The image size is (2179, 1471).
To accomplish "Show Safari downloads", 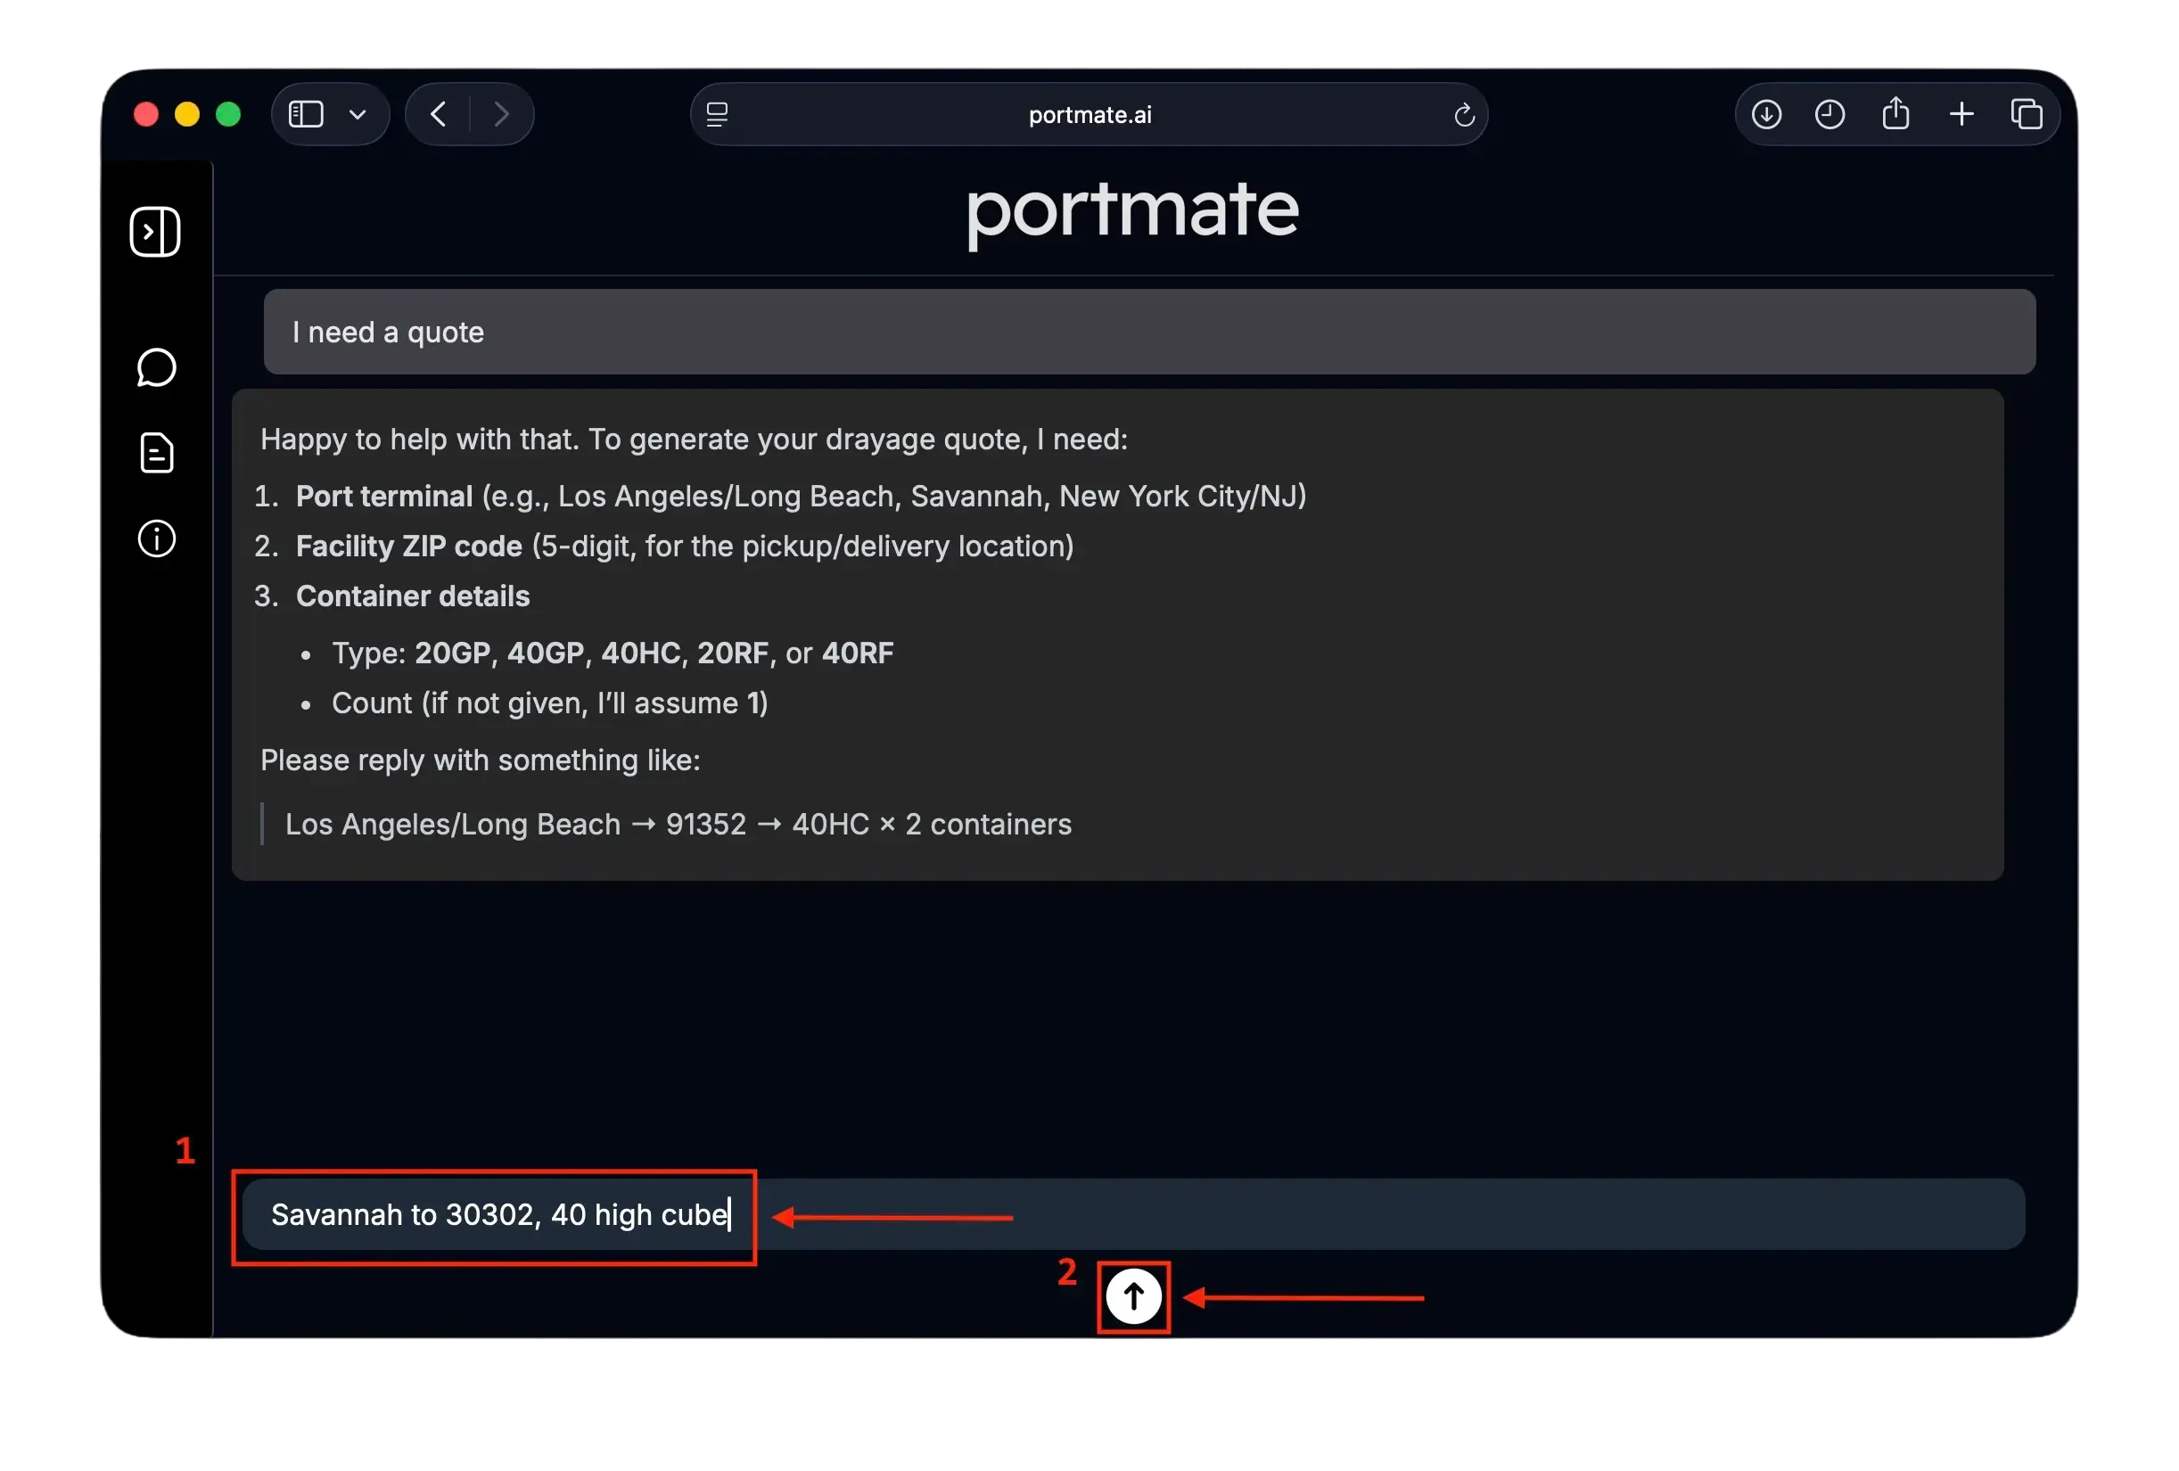I will (1766, 114).
